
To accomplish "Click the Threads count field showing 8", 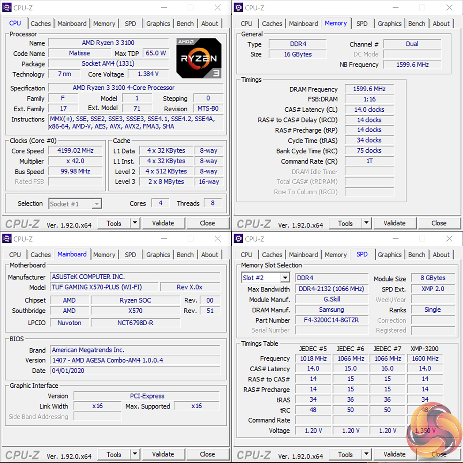I will [x=213, y=203].
